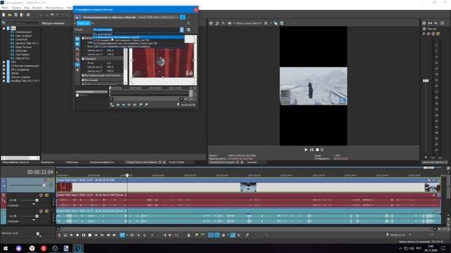This screenshot has height=253, width=451.
Task: Switch to the Триммер tab
Action: click(x=252, y=162)
